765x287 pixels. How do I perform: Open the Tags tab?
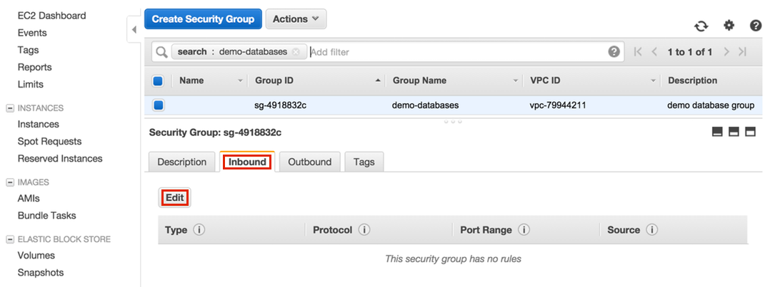[364, 162]
